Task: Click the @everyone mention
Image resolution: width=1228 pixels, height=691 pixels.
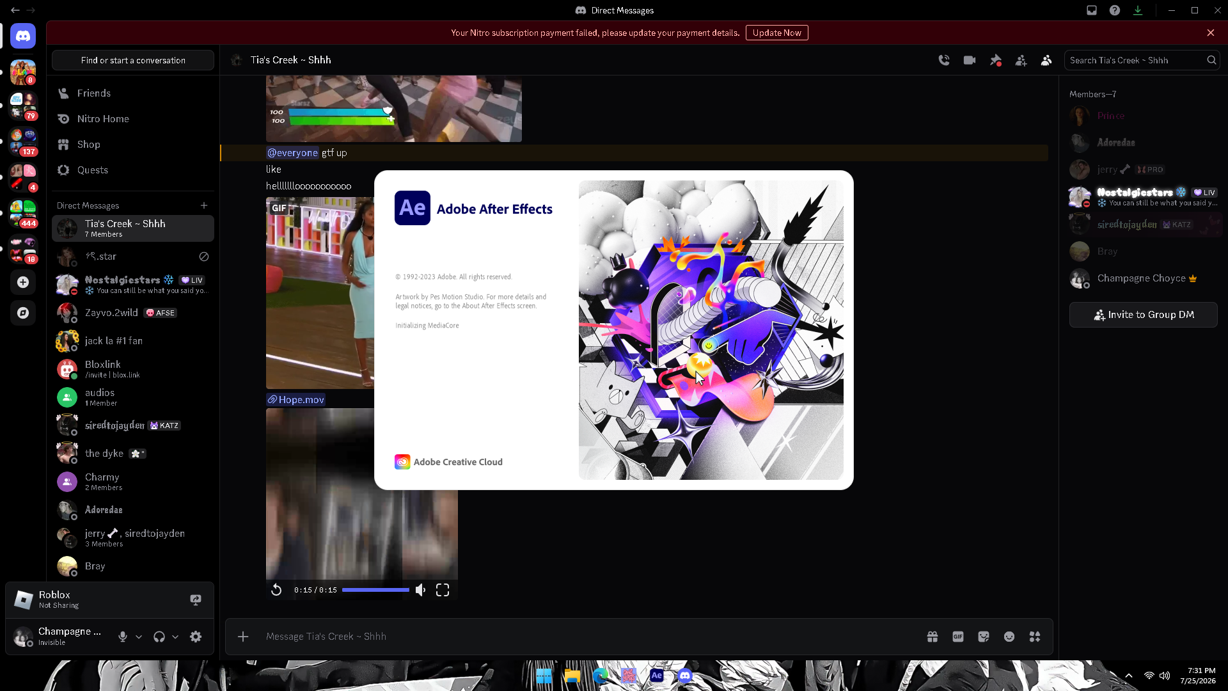Action: click(292, 153)
